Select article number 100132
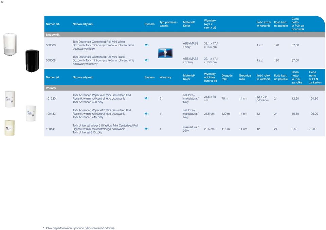 pos(51,114)
